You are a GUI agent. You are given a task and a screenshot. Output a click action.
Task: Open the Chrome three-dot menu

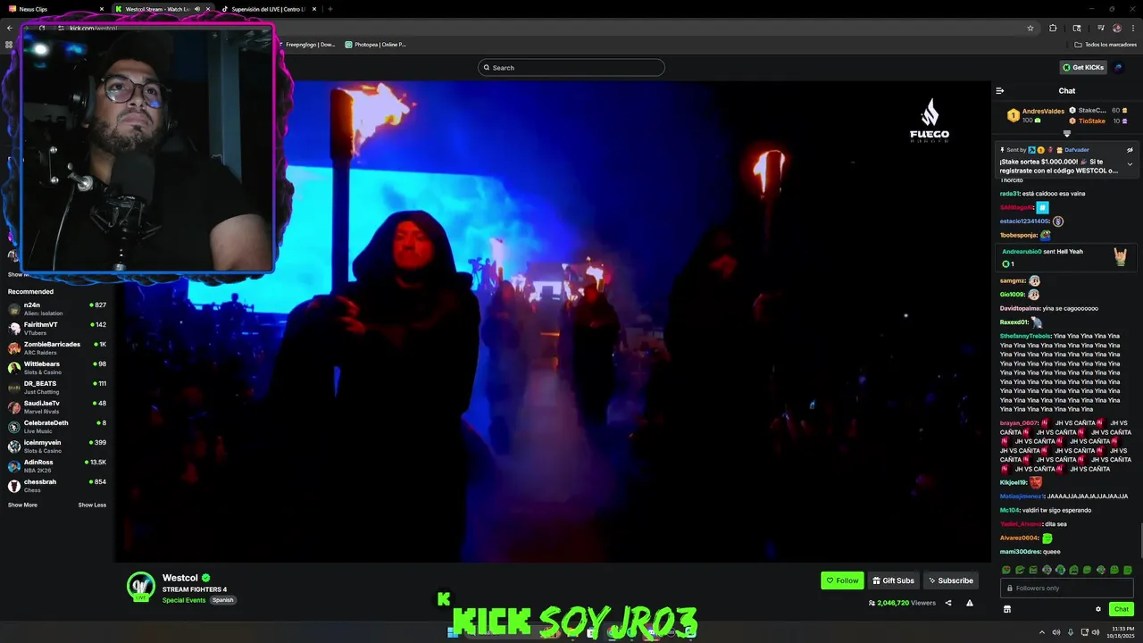(x=1132, y=28)
